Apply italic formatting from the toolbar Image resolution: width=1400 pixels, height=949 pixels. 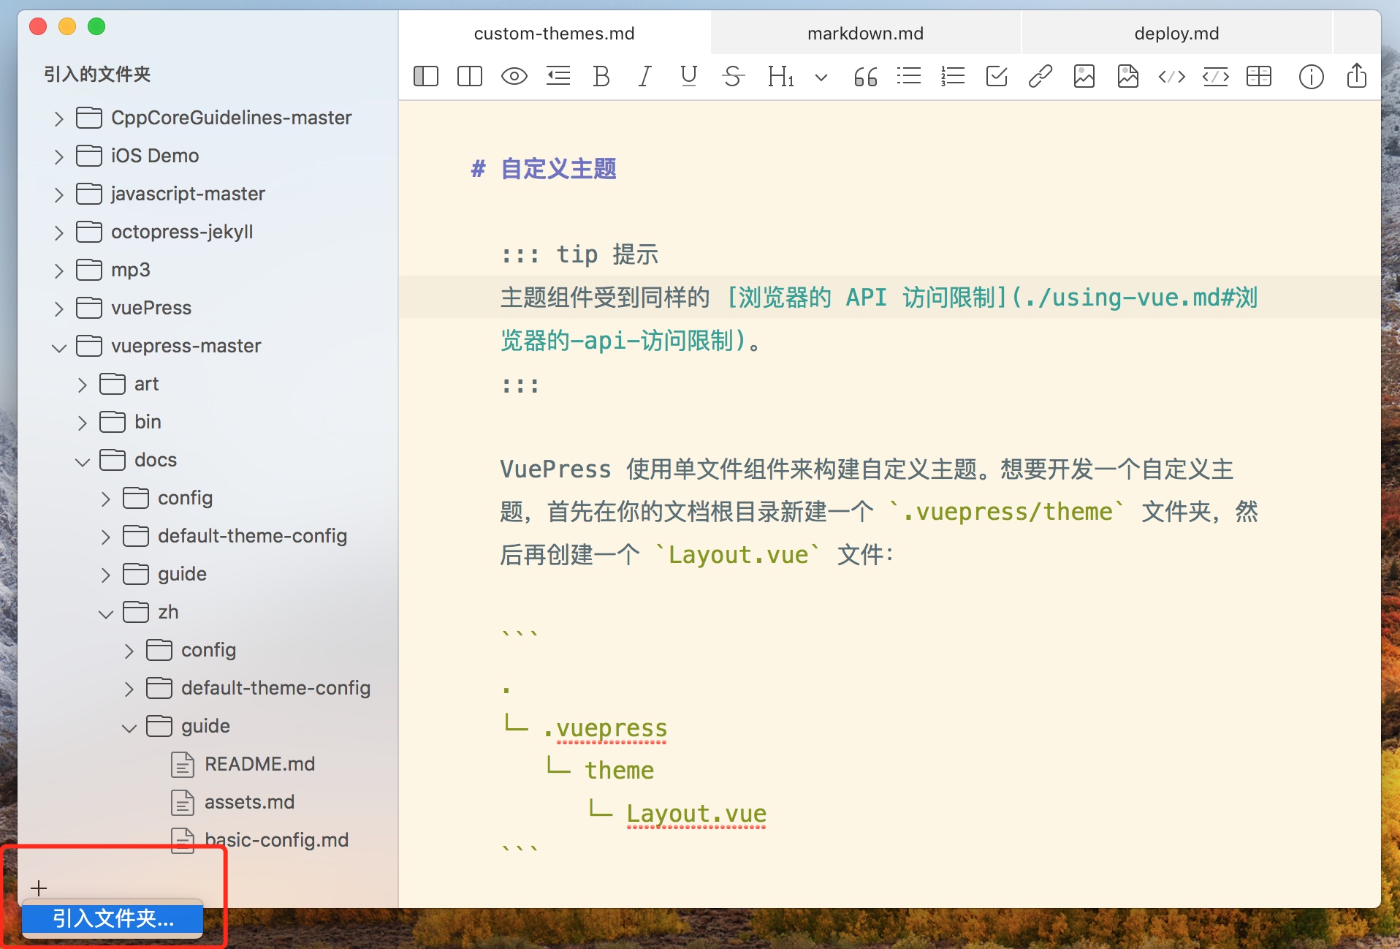point(644,76)
